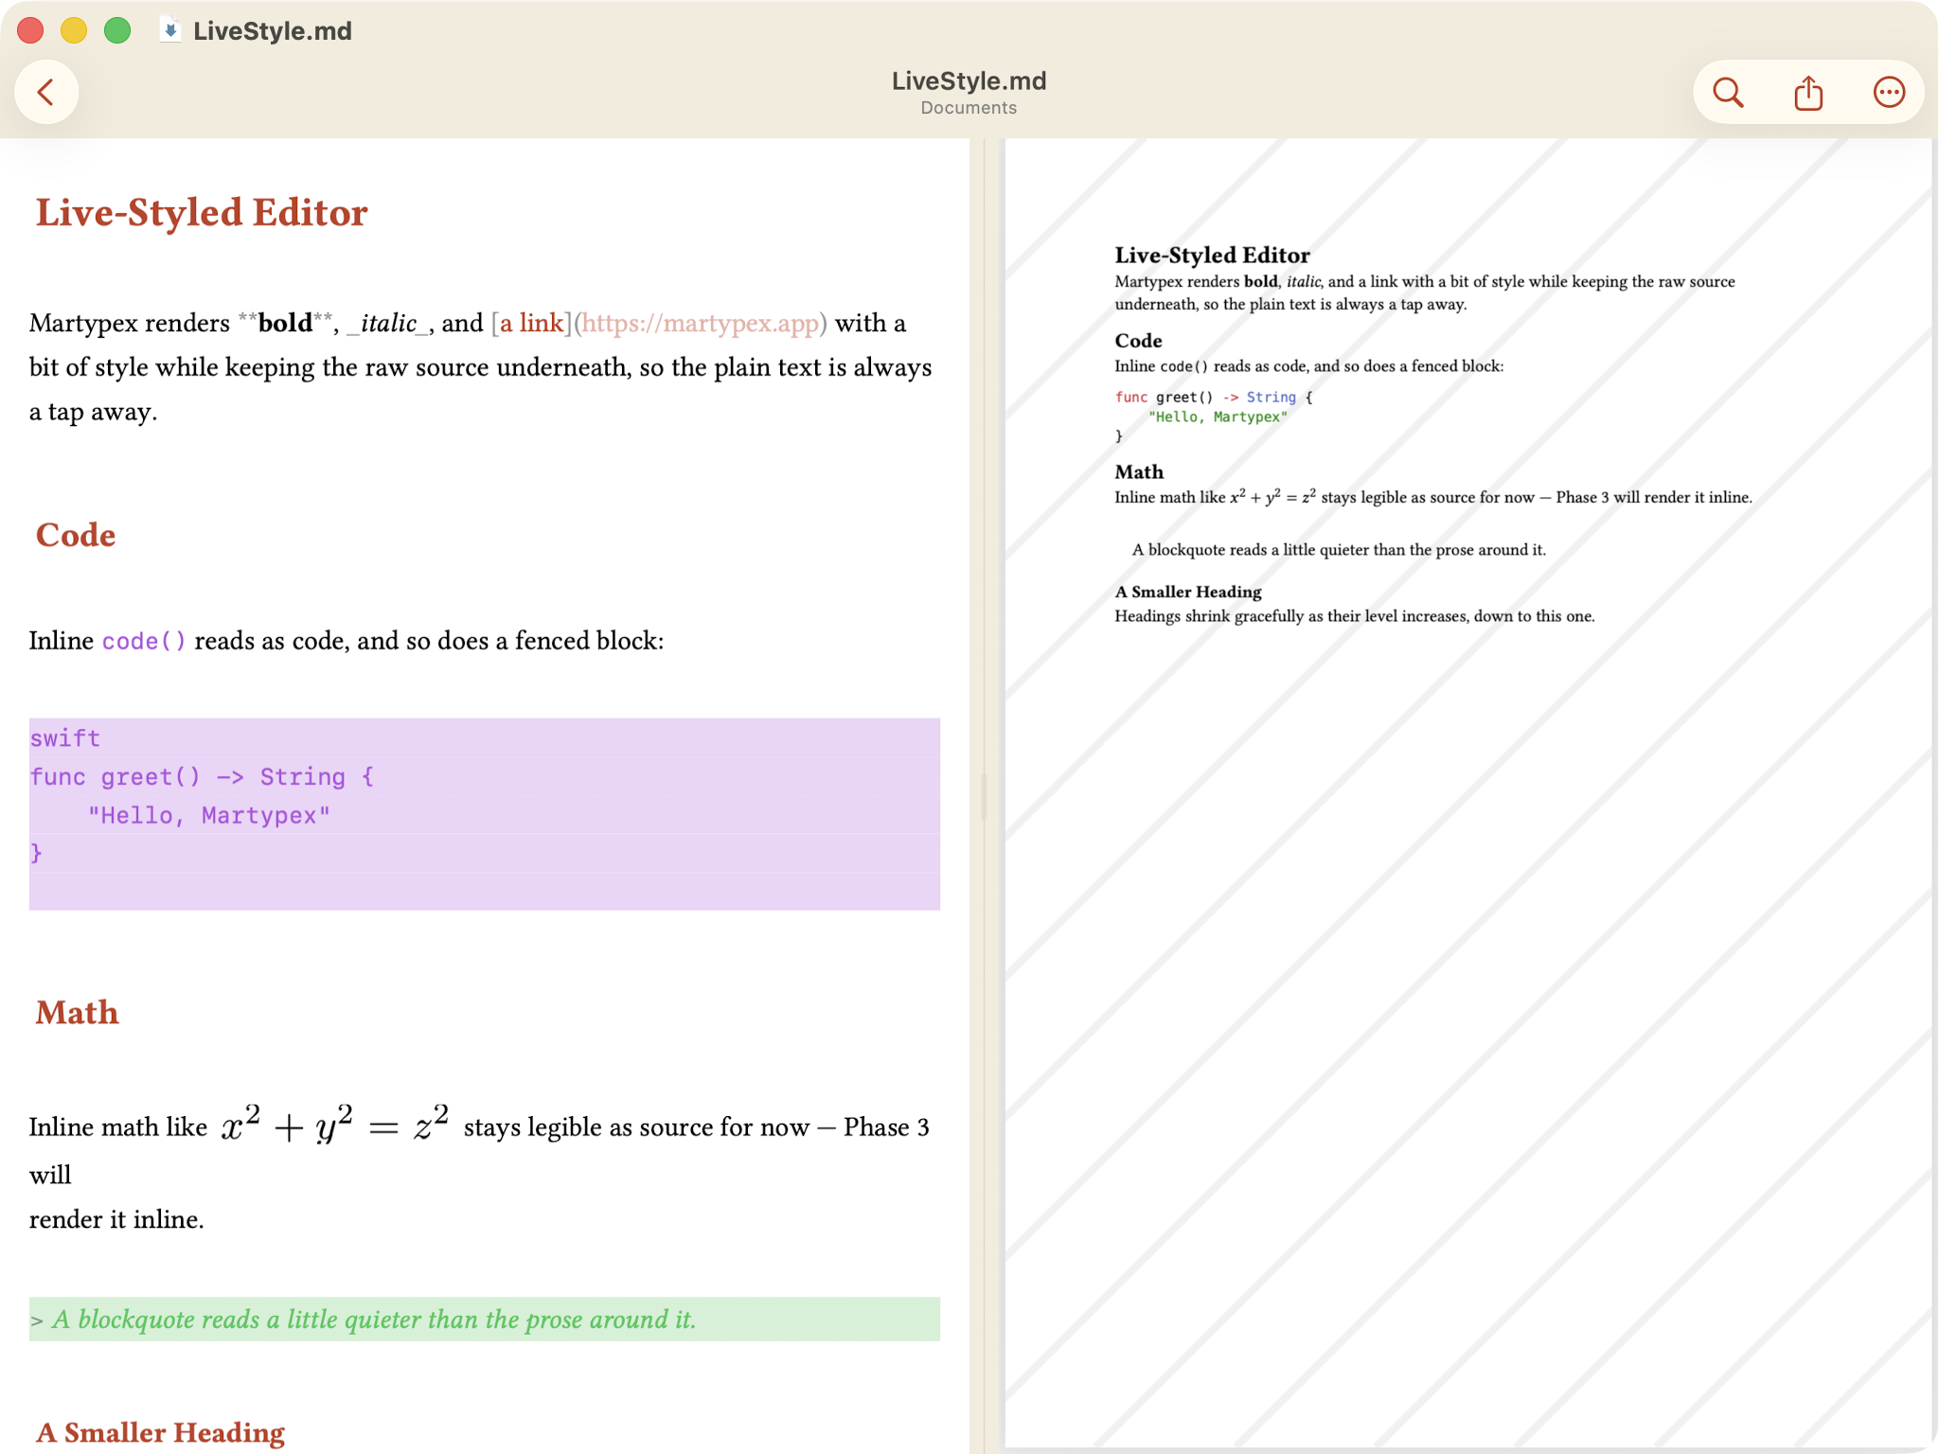The image size is (1939, 1454).
Task: Click 'render it inline.' line in editor
Action: click(116, 1219)
